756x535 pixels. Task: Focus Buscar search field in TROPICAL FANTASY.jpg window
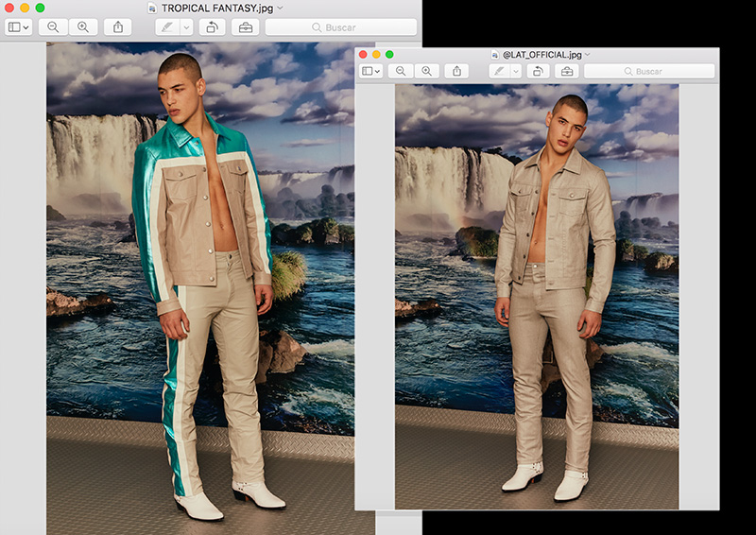pyautogui.click(x=340, y=27)
